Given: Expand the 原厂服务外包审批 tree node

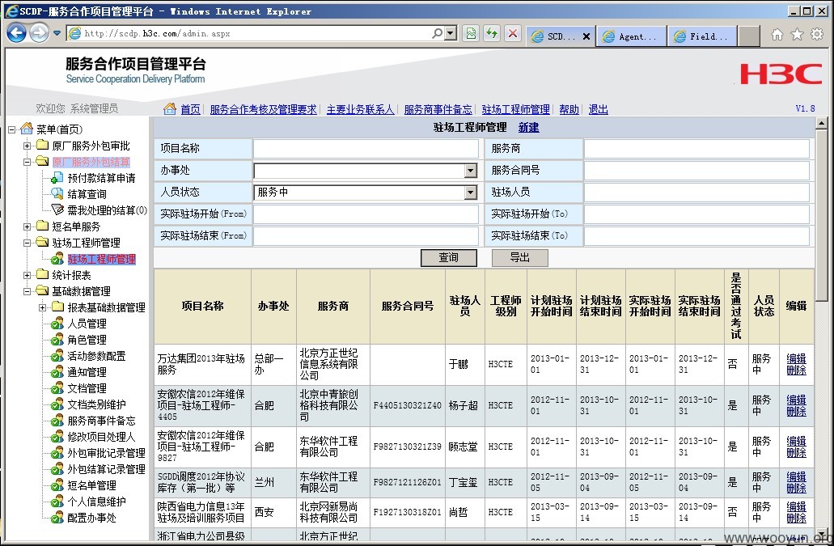Looking at the screenshot, I should 27,146.
